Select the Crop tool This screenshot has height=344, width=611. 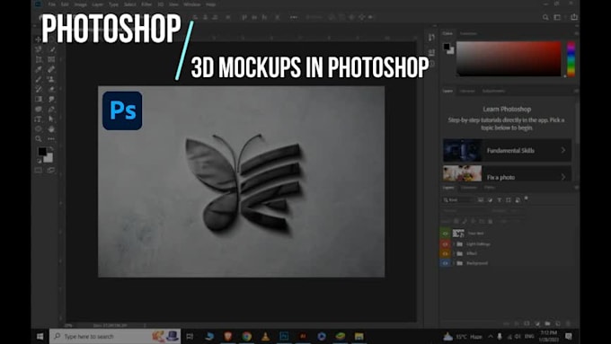[x=39, y=59]
